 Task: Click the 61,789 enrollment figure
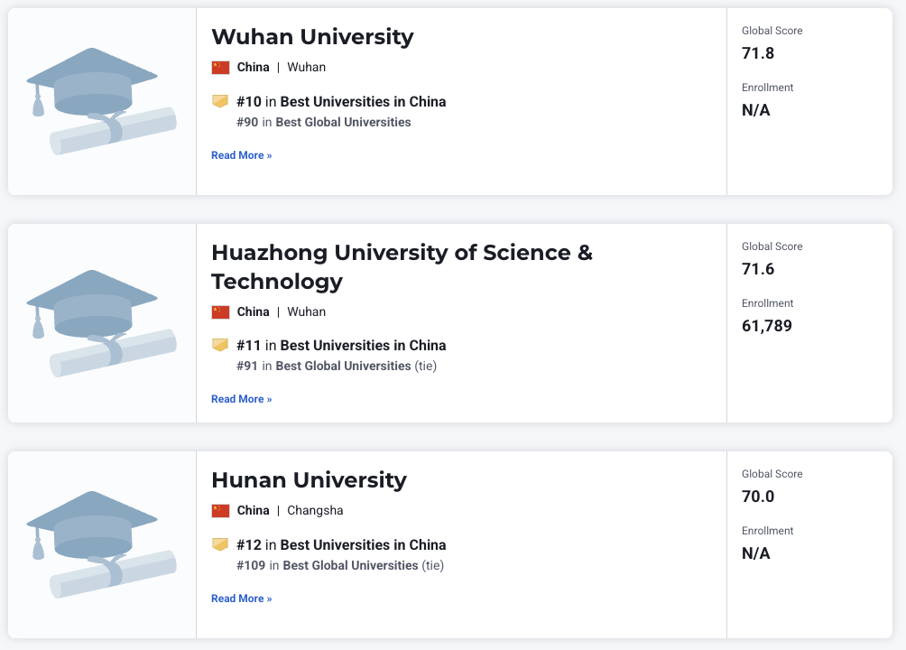point(767,326)
